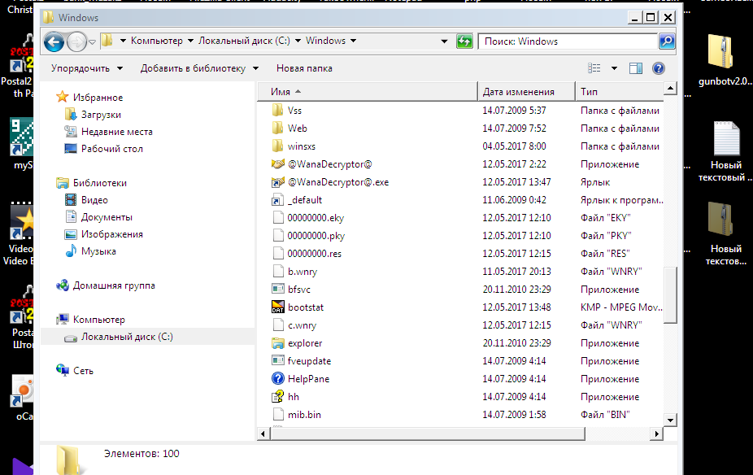Sort files by Дата изменения column
The height and width of the screenshot is (475, 753).
pyautogui.click(x=527, y=91)
